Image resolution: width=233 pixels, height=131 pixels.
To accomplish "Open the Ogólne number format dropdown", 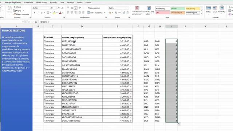I will coord(128,8).
